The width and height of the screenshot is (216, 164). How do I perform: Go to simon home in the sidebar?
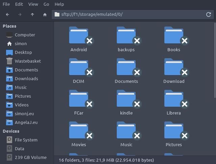click(27, 44)
